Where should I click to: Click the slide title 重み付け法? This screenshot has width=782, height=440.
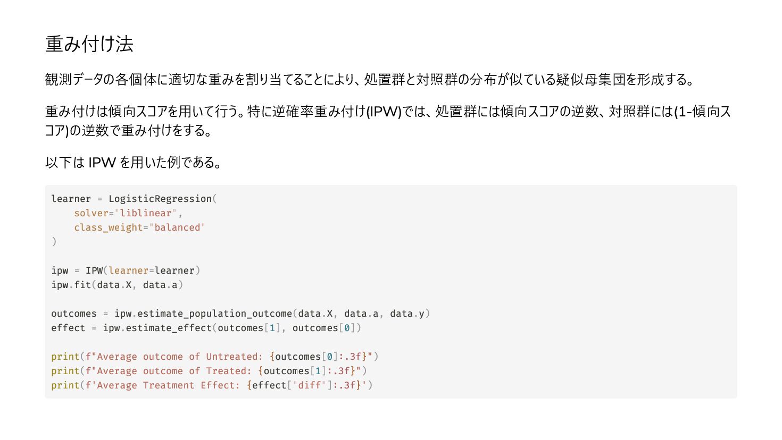click(x=89, y=44)
